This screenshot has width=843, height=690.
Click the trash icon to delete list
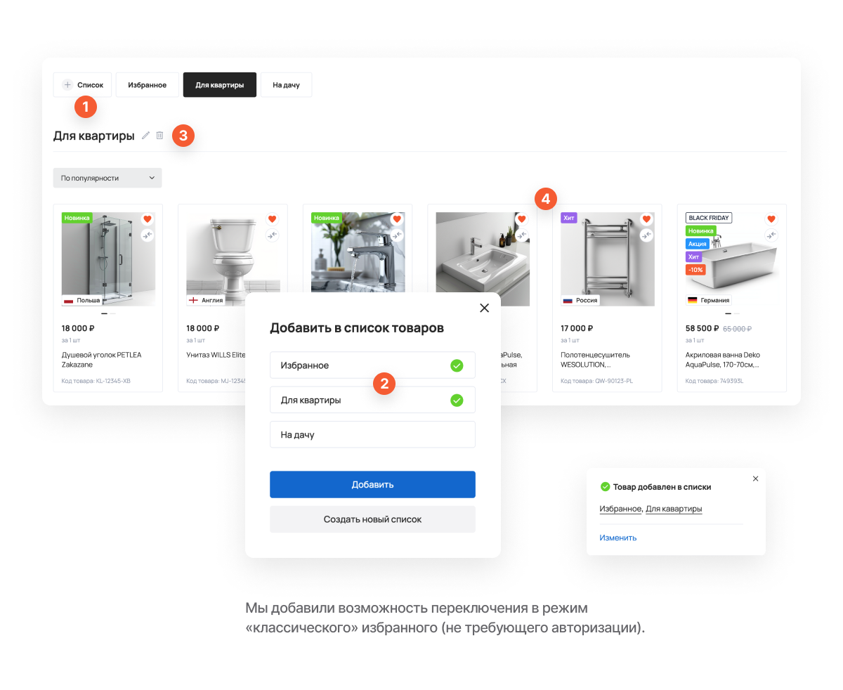point(159,136)
